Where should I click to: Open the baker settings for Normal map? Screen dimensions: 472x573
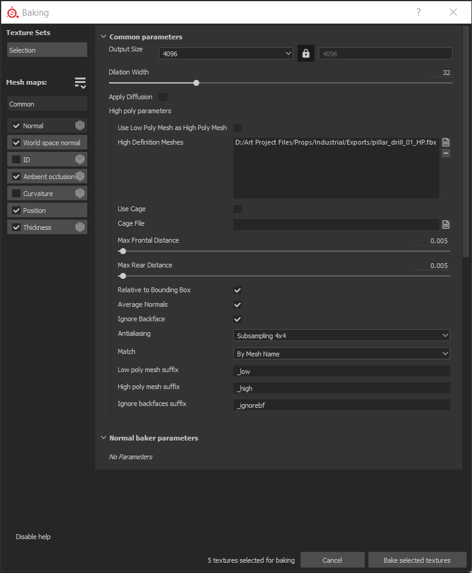(x=81, y=125)
